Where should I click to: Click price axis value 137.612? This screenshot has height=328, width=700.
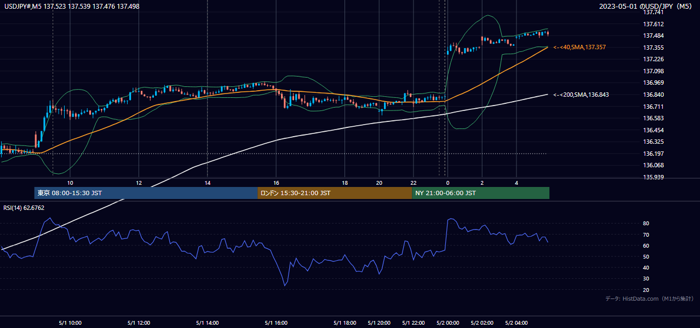tap(653, 24)
